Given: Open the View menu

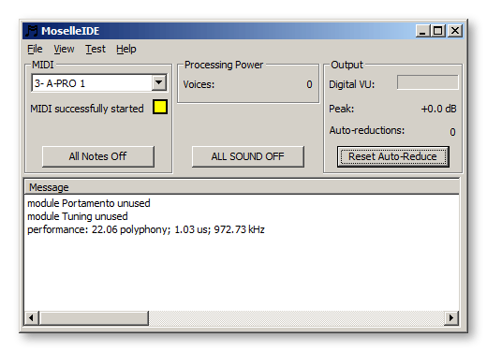Looking at the screenshot, I should 64,49.
